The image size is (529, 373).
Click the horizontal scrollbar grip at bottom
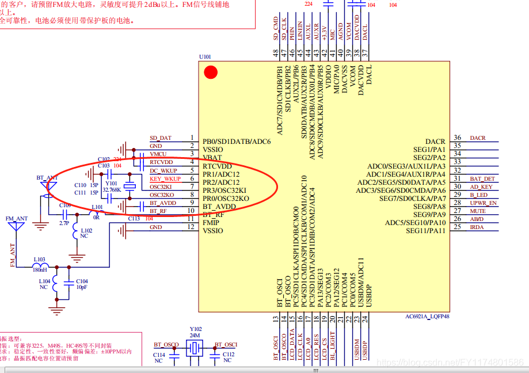tap(316, 370)
